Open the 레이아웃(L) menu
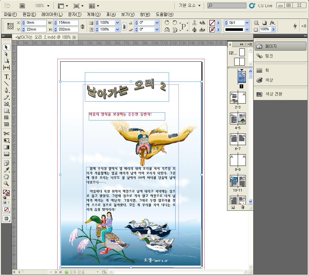Viewport: 309px width, 276px height. tap(52, 15)
